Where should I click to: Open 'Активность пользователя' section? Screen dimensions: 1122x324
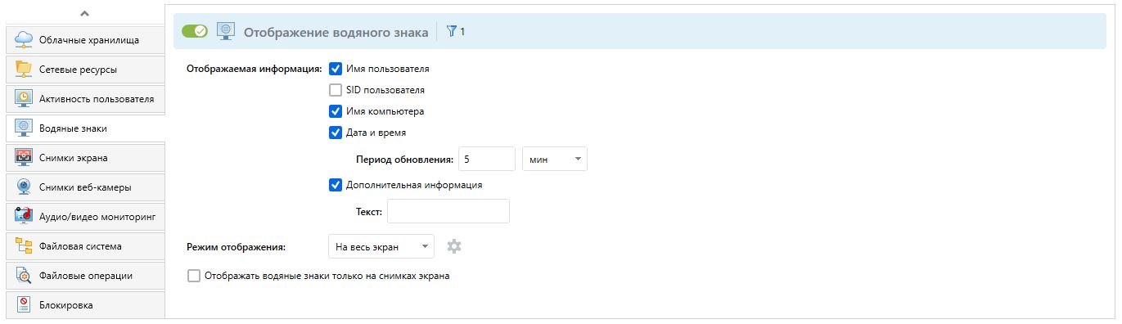[x=85, y=98]
